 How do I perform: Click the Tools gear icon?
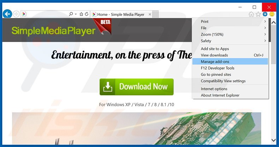265,14
